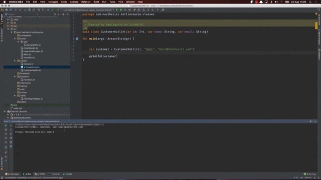The height and width of the screenshot is (180, 321).
Task: Toggle tool window bars icon in status bar
Action: coord(2,178)
